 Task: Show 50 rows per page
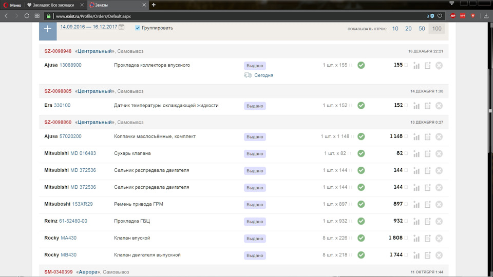click(422, 29)
